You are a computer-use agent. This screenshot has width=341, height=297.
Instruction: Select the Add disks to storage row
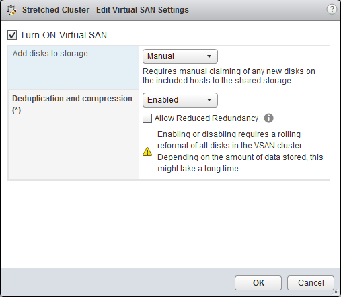169,67
